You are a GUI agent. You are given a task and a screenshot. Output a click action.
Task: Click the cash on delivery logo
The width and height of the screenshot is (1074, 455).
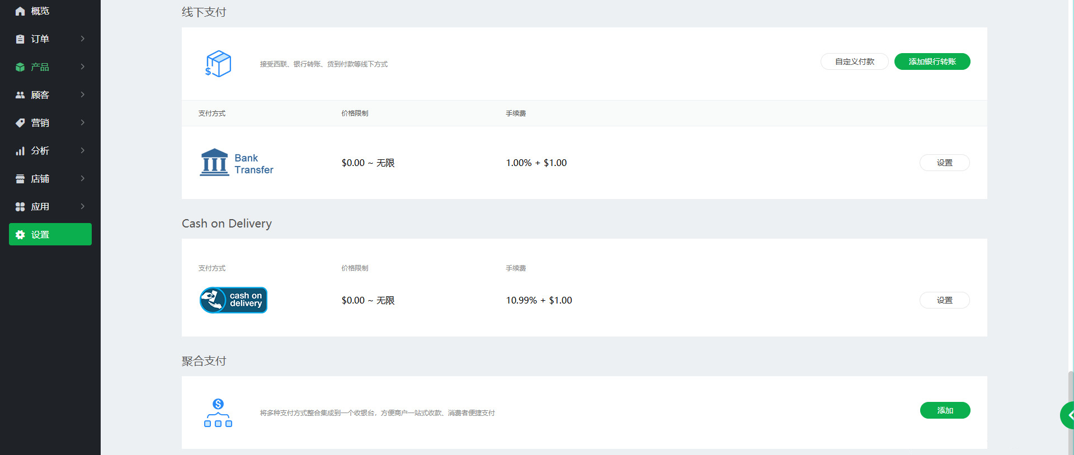[x=233, y=300]
